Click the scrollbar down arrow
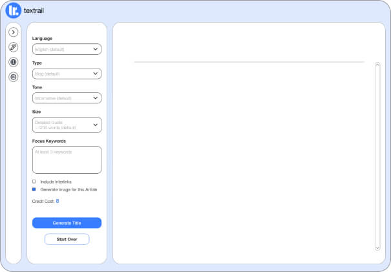Screen dimensions: 391x272 click(377, 248)
